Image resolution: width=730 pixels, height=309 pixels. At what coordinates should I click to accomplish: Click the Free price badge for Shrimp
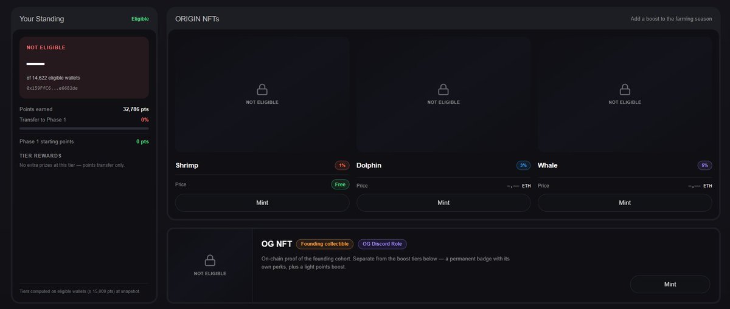tap(340, 184)
